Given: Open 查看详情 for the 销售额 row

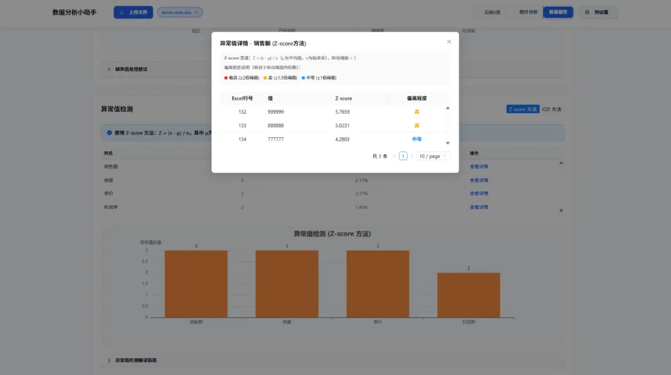Looking at the screenshot, I should pyautogui.click(x=479, y=167).
